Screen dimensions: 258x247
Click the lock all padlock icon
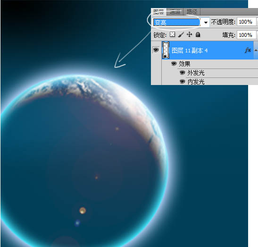pos(198,34)
